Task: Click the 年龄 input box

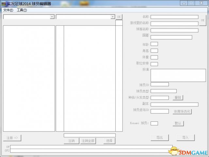Action: point(154,44)
